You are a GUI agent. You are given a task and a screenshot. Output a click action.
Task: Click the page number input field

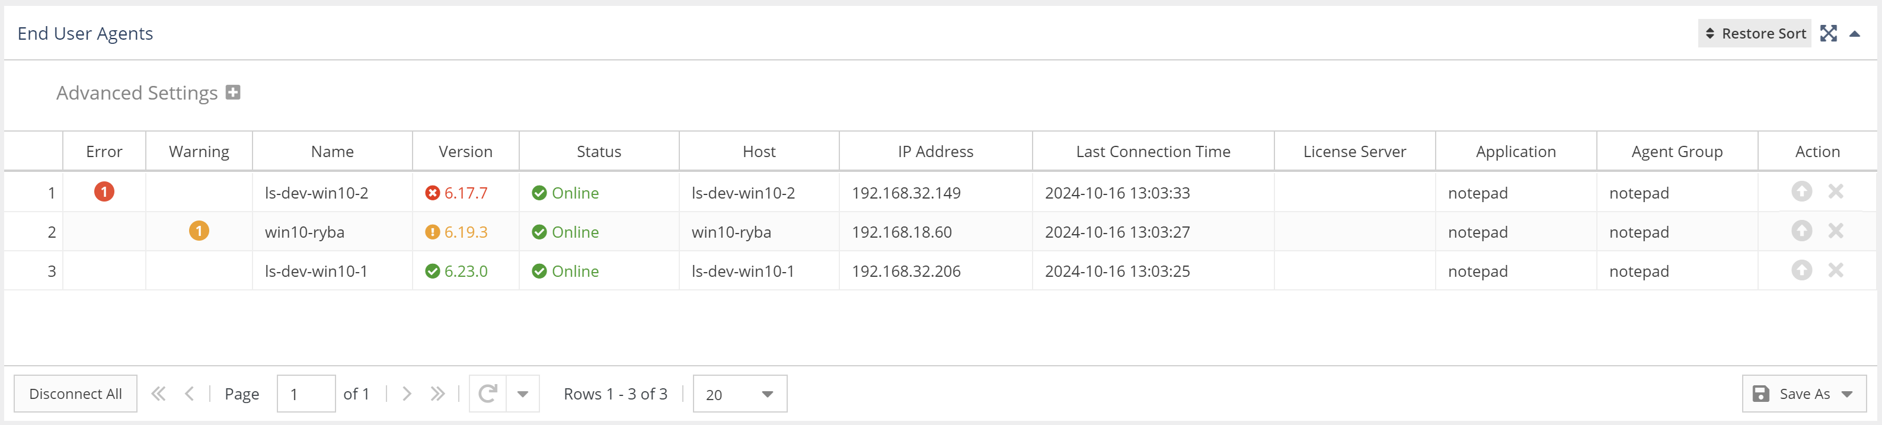306,394
